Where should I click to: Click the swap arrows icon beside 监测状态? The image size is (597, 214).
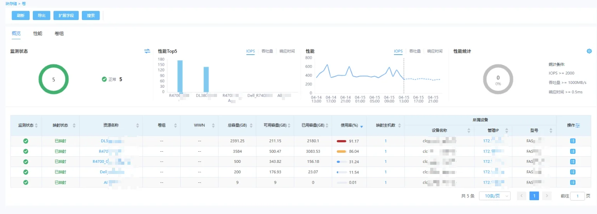[147, 51]
